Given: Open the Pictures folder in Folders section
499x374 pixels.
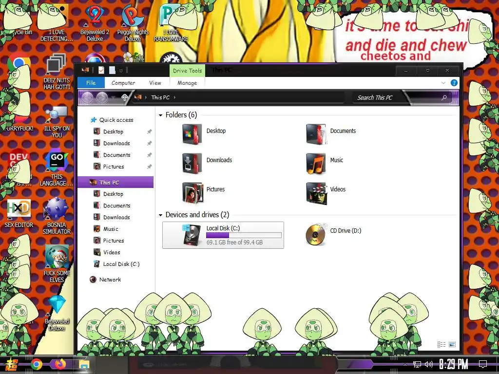Looking at the screenshot, I should (204, 192).
